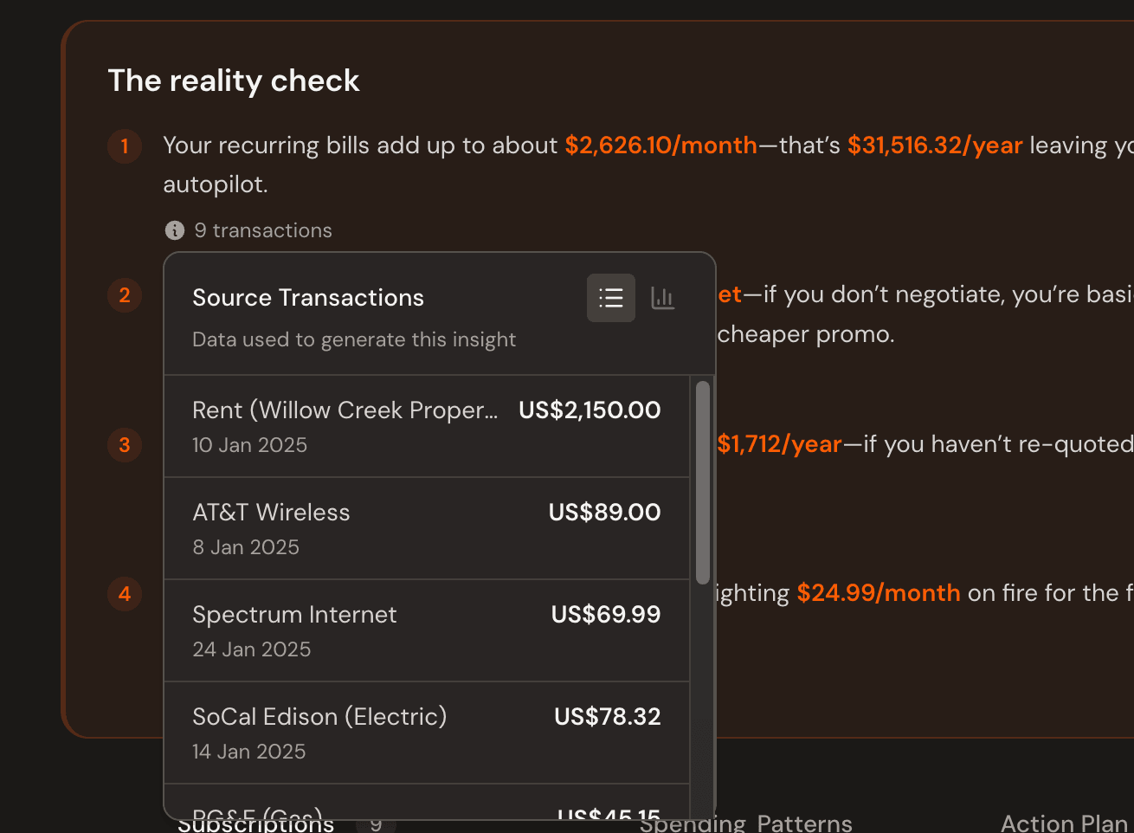The height and width of the screenshot is (833, 1134).
Task: Collapse the 9 transactions source link
Action: [262, 230]
